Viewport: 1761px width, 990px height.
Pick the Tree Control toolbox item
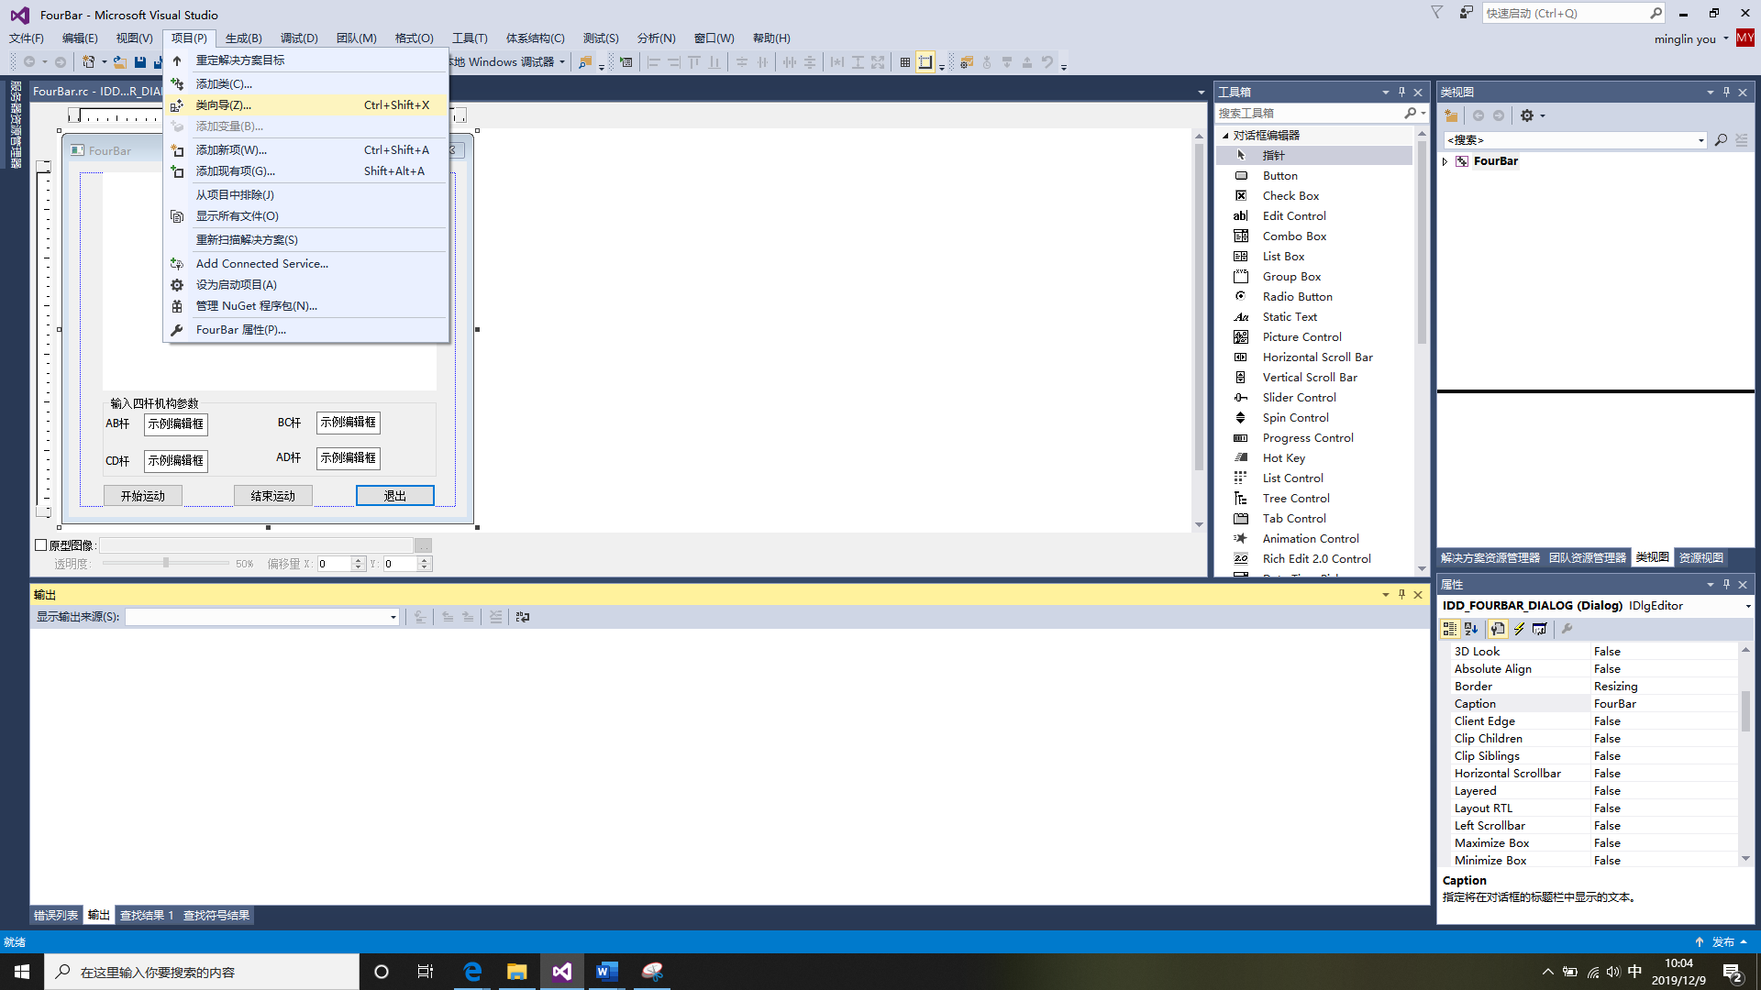(1296, 498)
